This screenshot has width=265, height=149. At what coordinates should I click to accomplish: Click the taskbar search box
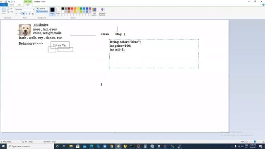point(30,146)
